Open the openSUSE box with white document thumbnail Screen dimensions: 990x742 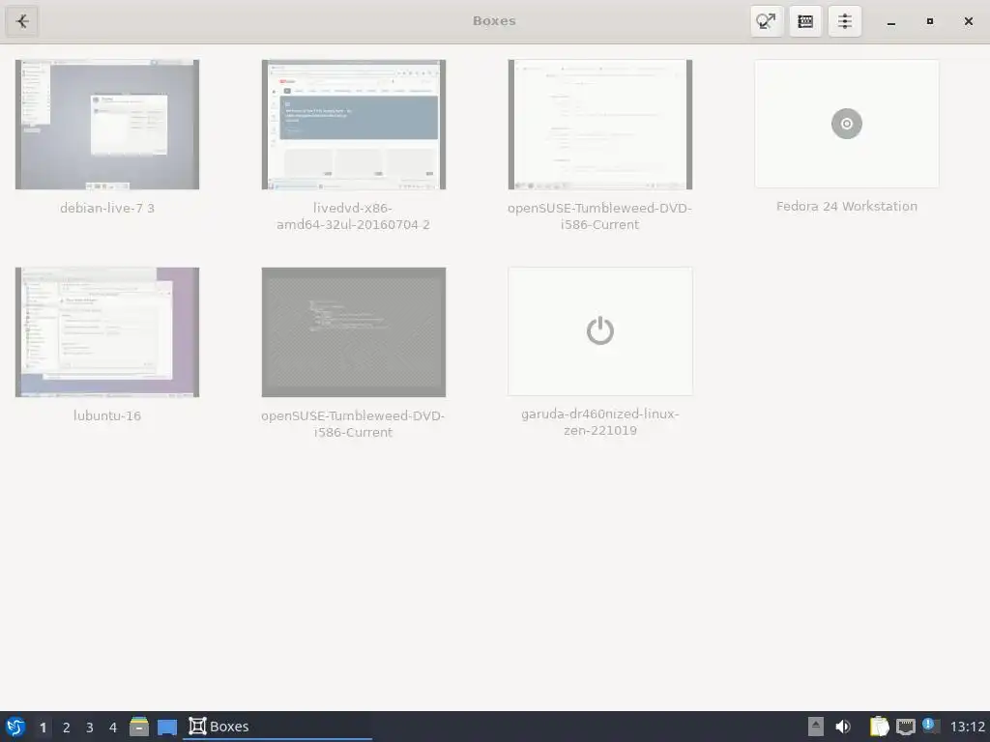click(x=599, y=125)
